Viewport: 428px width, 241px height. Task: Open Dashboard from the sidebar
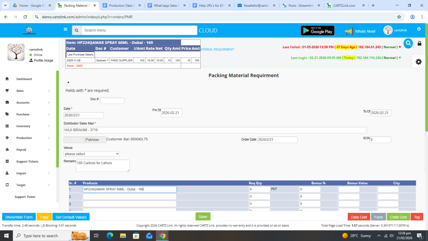coord(24,79)
